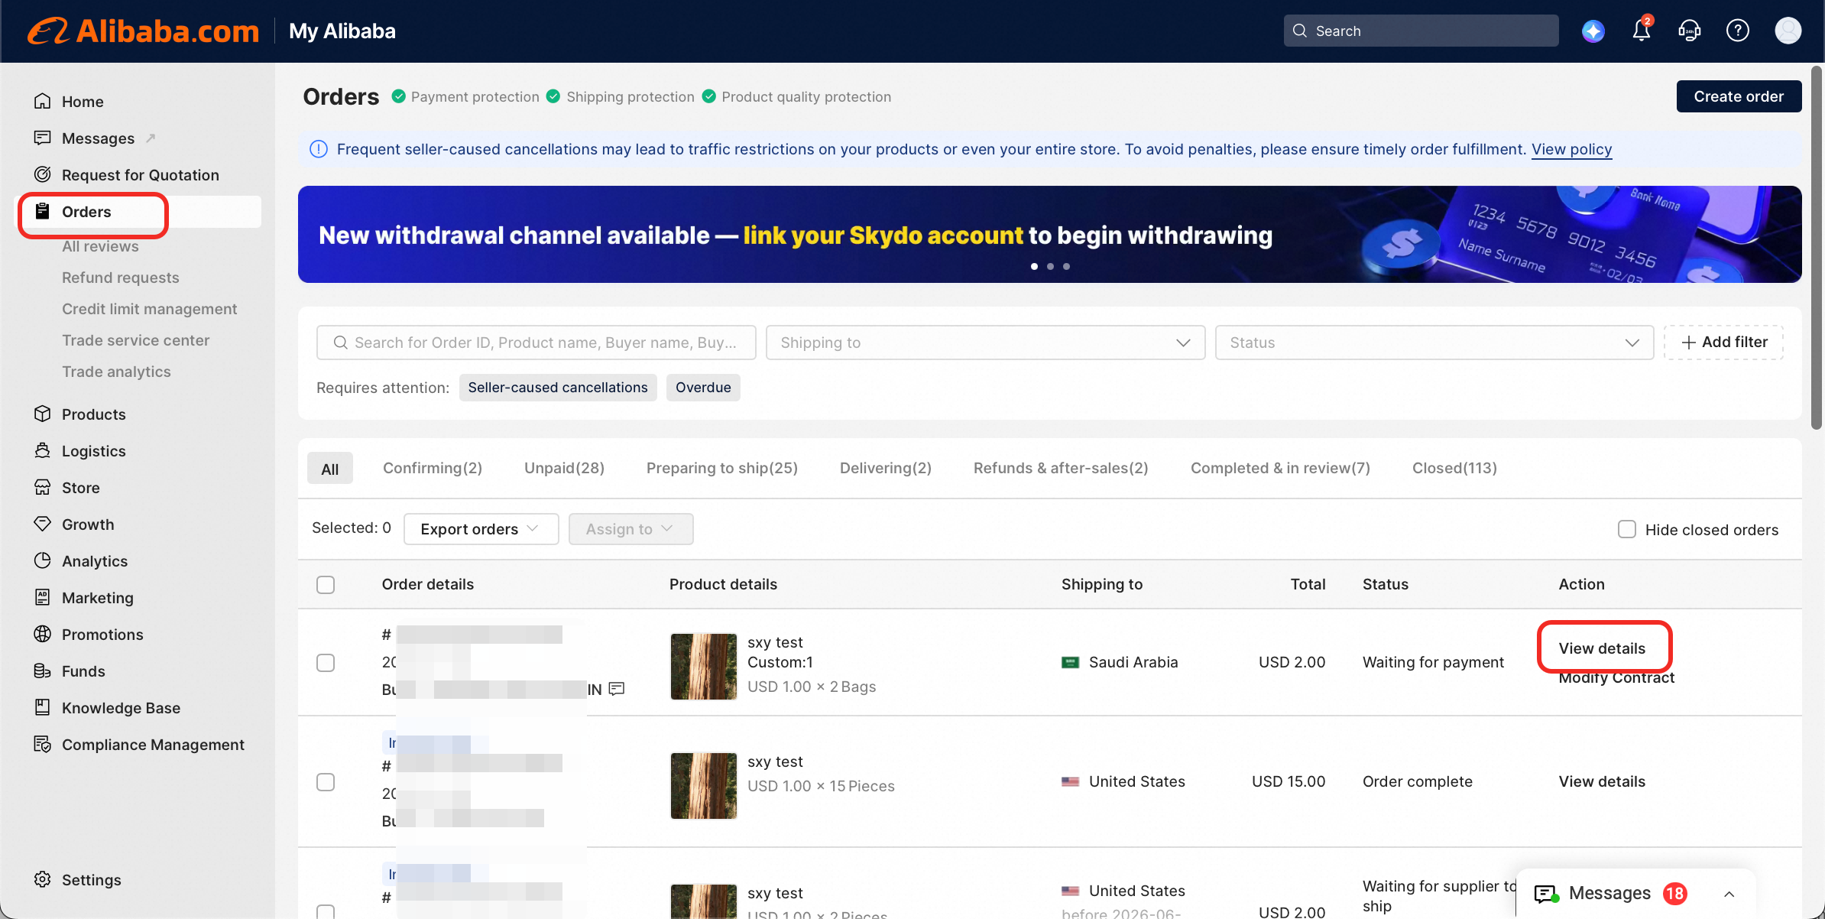Enable Hide closed orders checkbox
Screen dimensions: 1825x919
click(x=1627, y=530)
